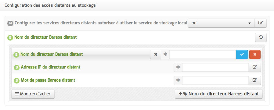Click edit icon for Adresse IP du directeur distant
Image resolution: width=274 pixels, height=110 pixels.
pyautogui.click(x=255, y=67)
